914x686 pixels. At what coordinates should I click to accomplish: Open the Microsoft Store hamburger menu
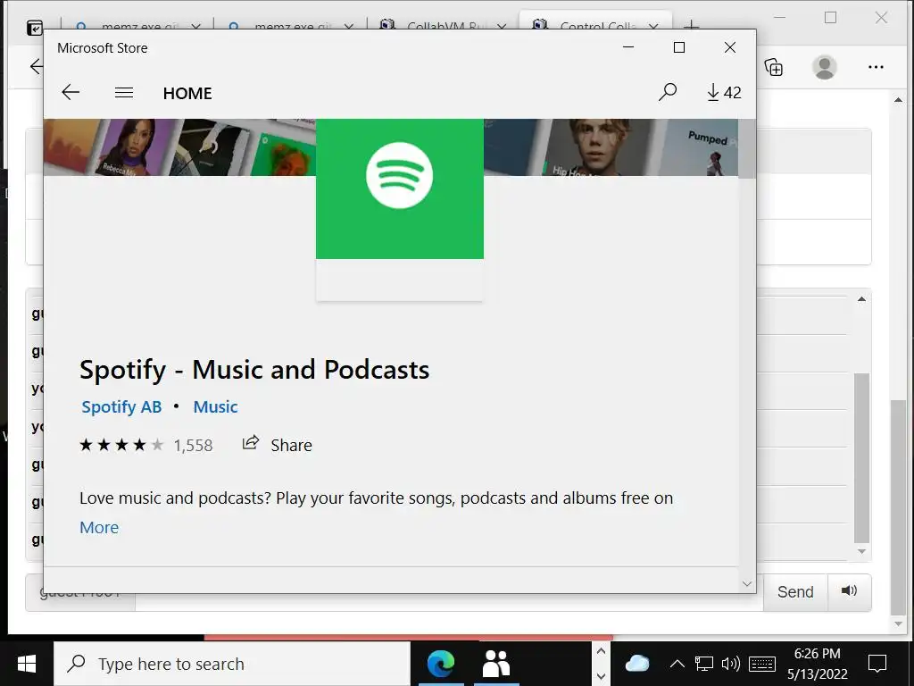click(123, 92)
